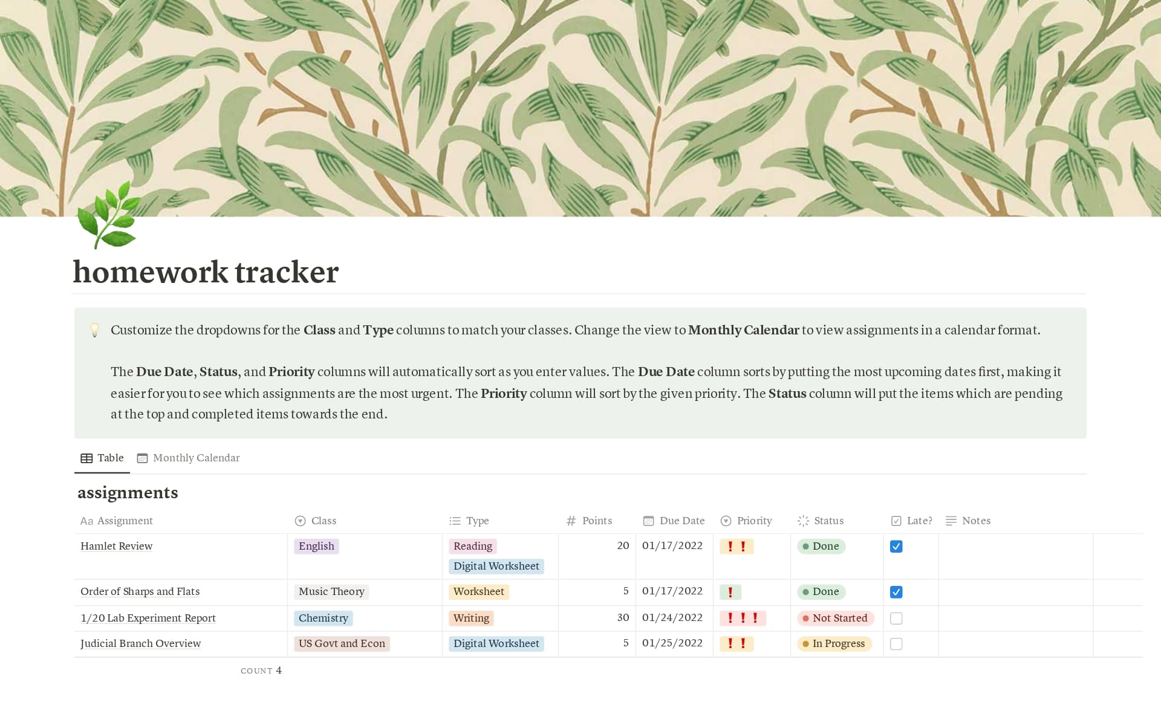The width and height of the screenshot is (1161, 725).
Task: Click the lightbulb icon in the callout box
Action: coord(95,330)
